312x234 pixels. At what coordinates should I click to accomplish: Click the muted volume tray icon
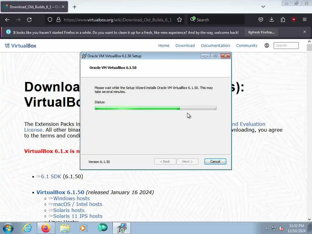(x=281, y=228)
